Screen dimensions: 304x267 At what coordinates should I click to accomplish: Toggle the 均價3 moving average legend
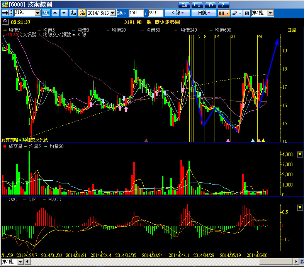click(x=12, y=30)
